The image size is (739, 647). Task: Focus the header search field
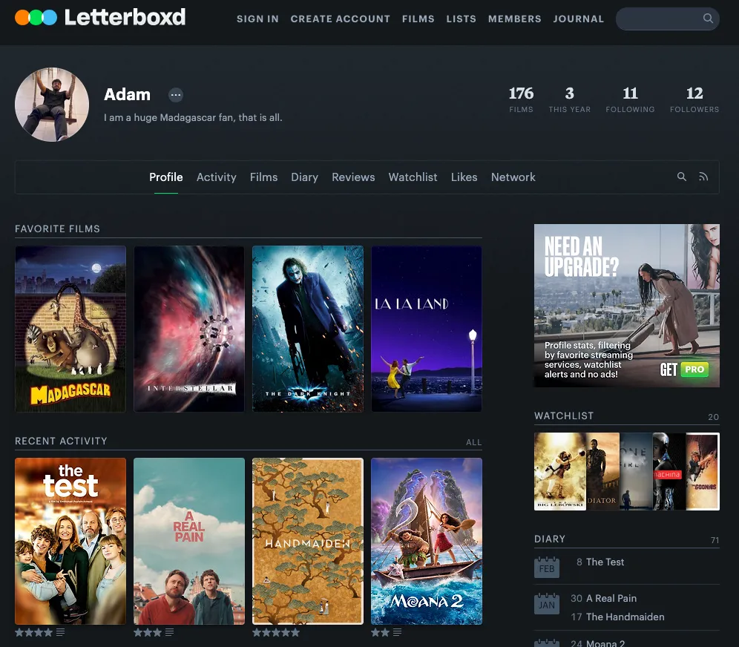tap(667, 19)
